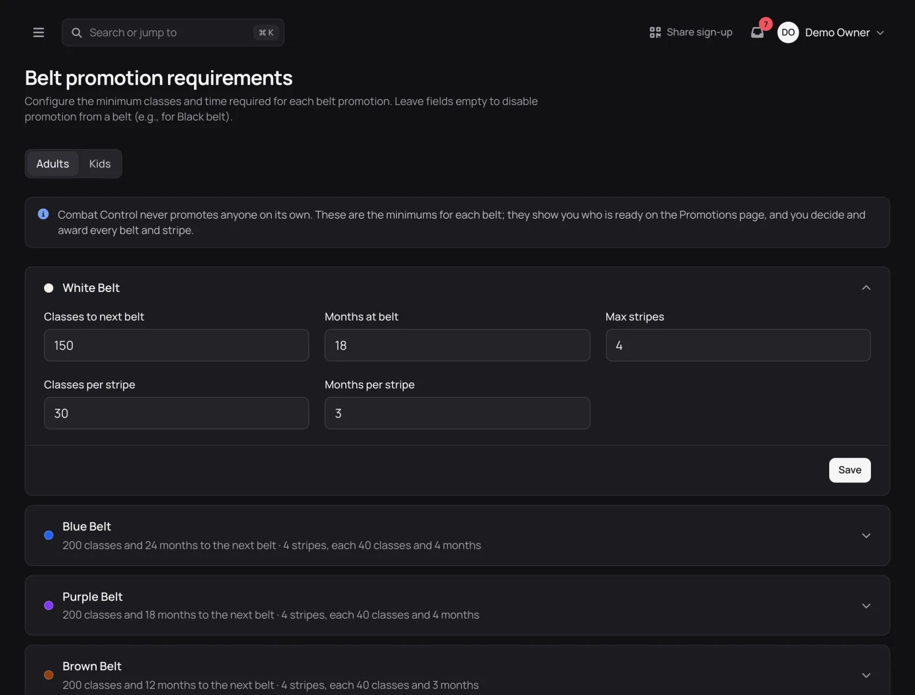Click the DO avatar circle
915x695 pixels.
click(788, 33)
